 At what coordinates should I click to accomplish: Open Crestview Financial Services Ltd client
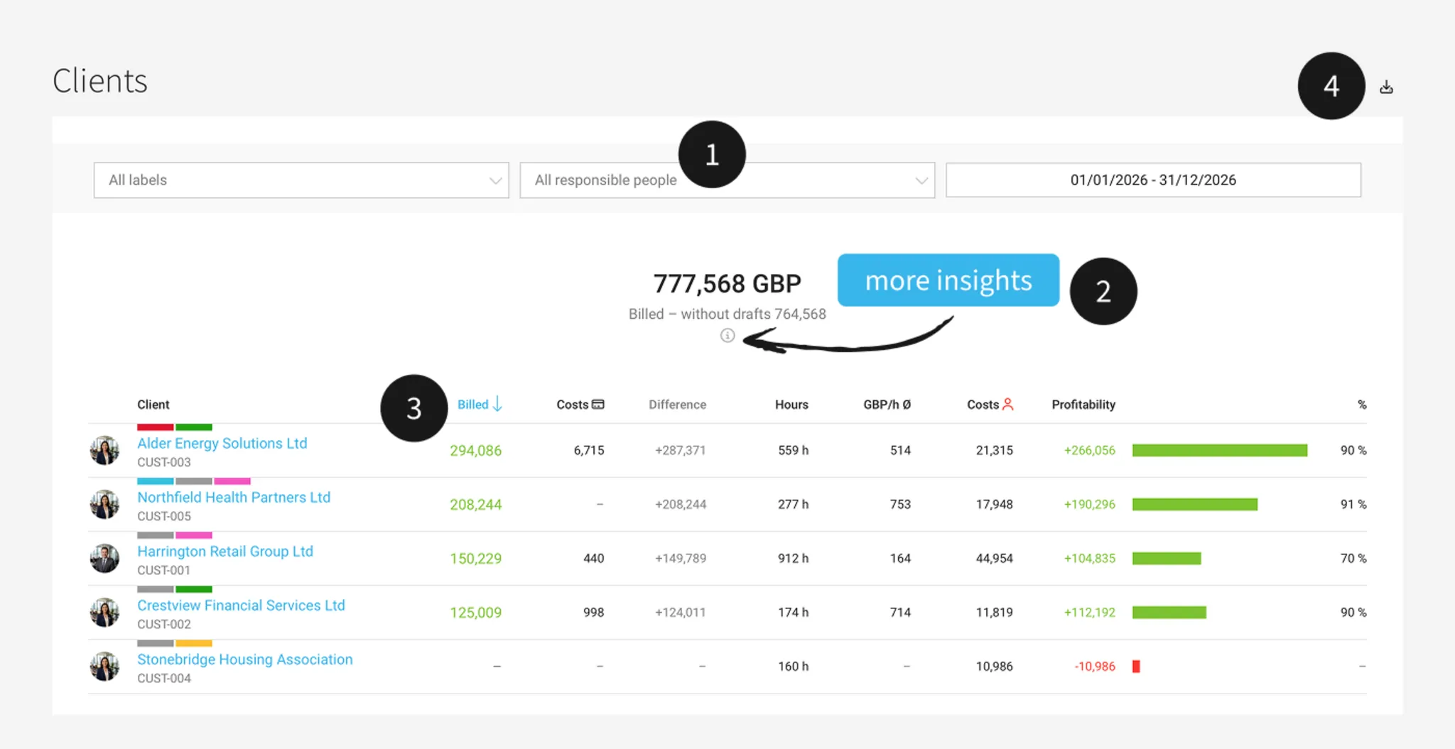[241, 605]
